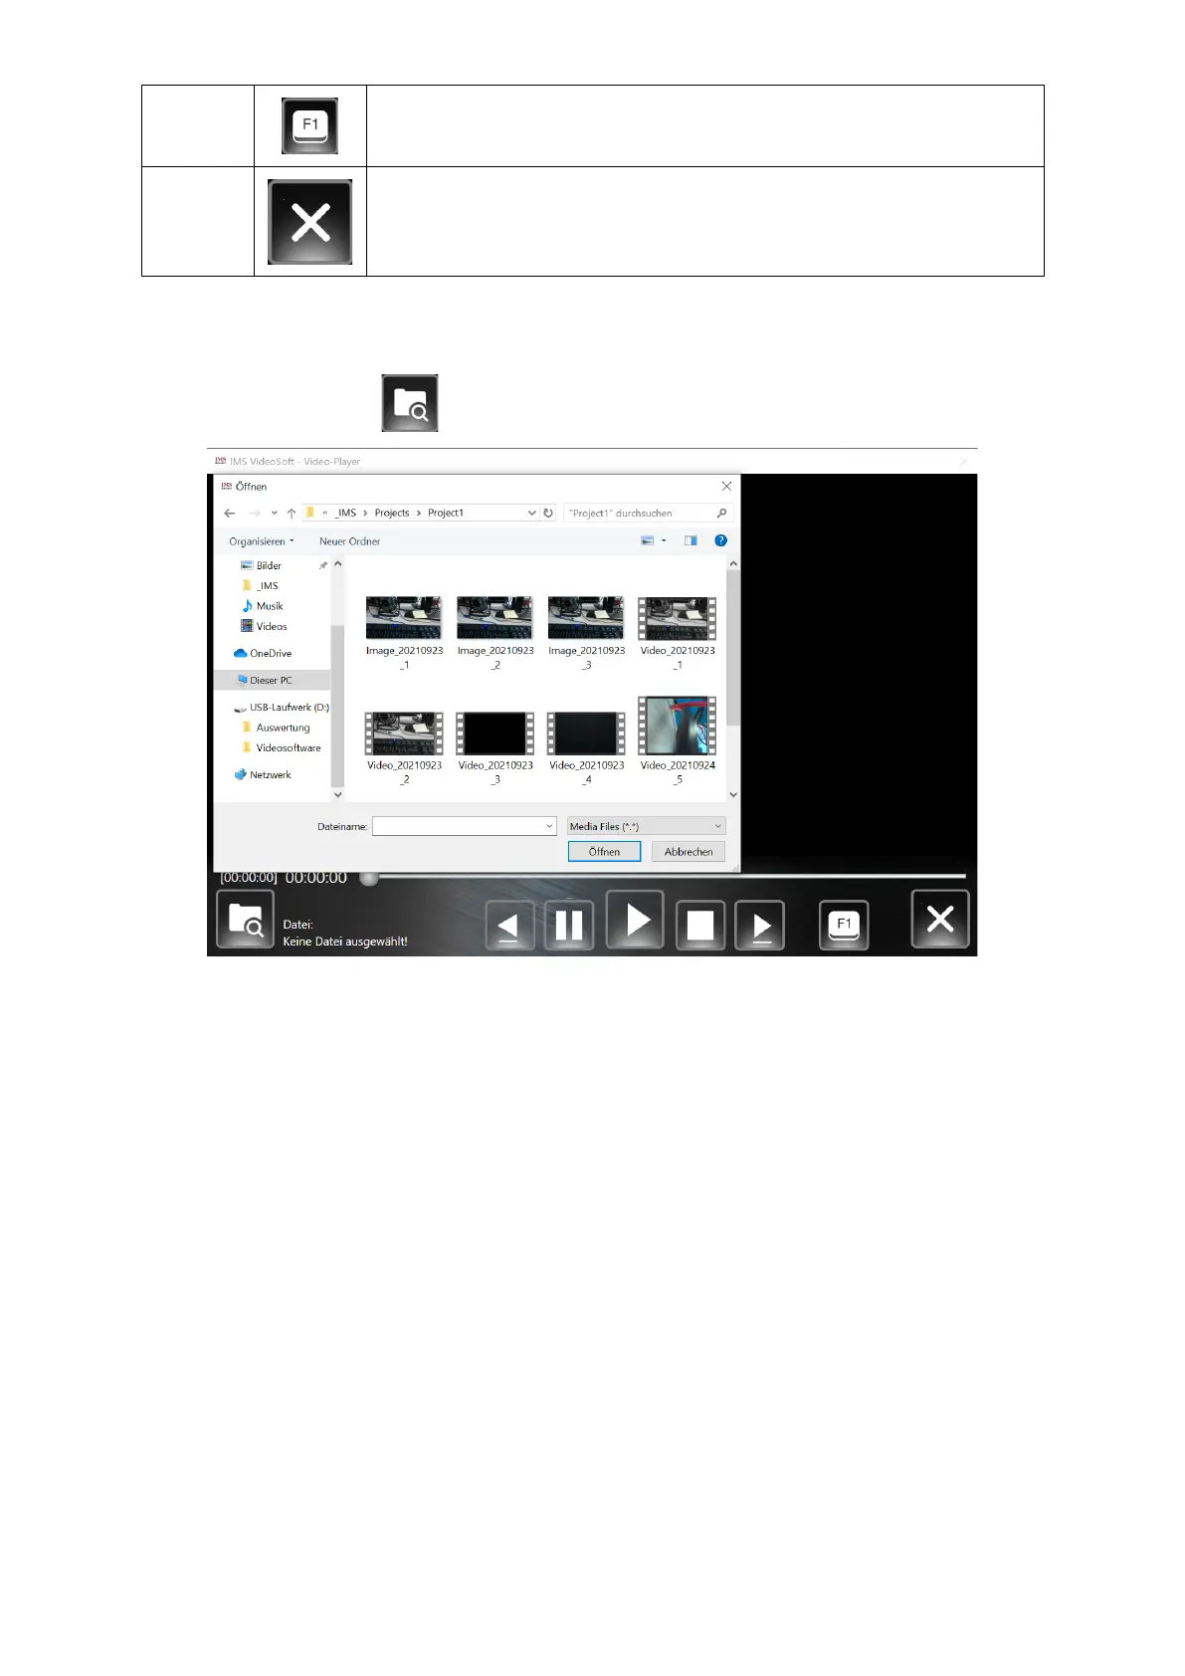Click file list vertical scrollbar
Screen dimensions: 1185x1676
(x=733, y=649)
